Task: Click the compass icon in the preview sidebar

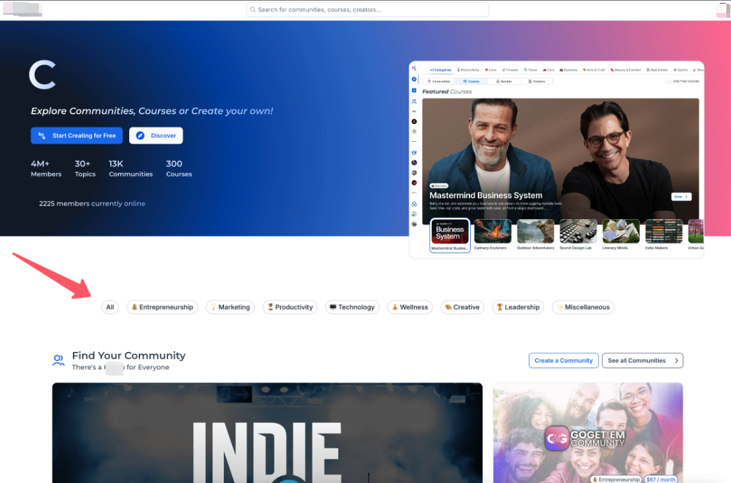Action: (x=414, y=79)
